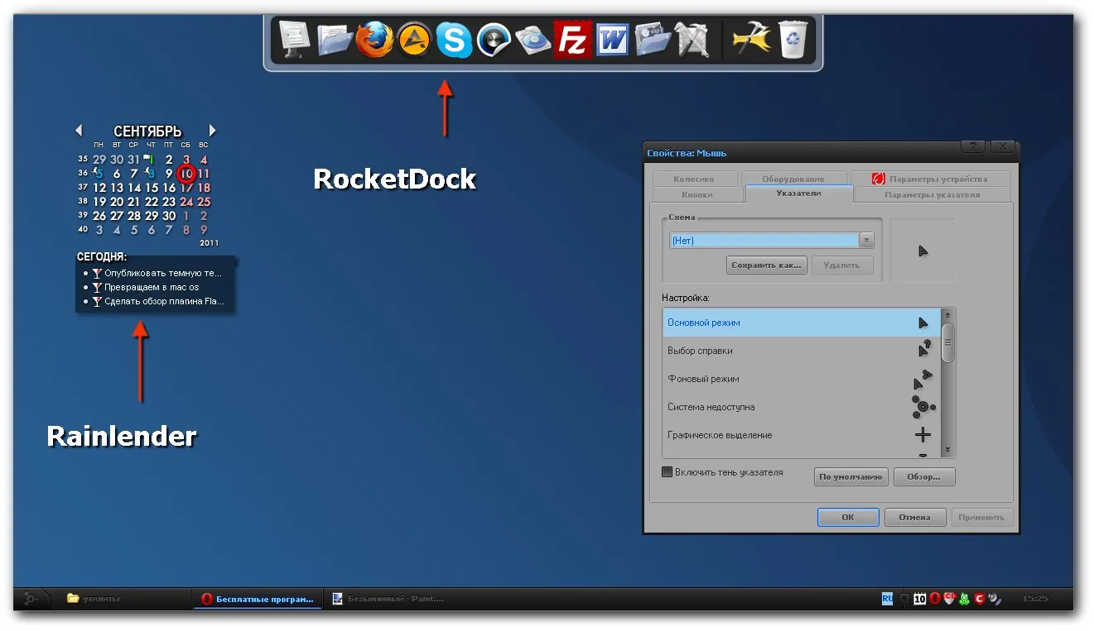Select September 15 in the calendar
1094x631 pixels.
tap(152, 188)
